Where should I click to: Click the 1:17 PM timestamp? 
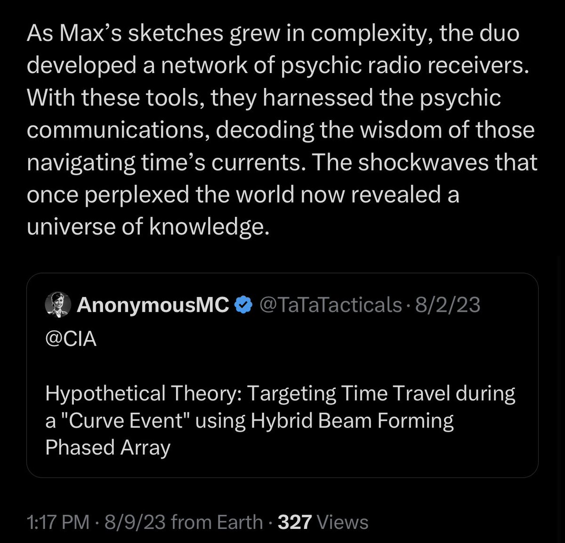58,522
